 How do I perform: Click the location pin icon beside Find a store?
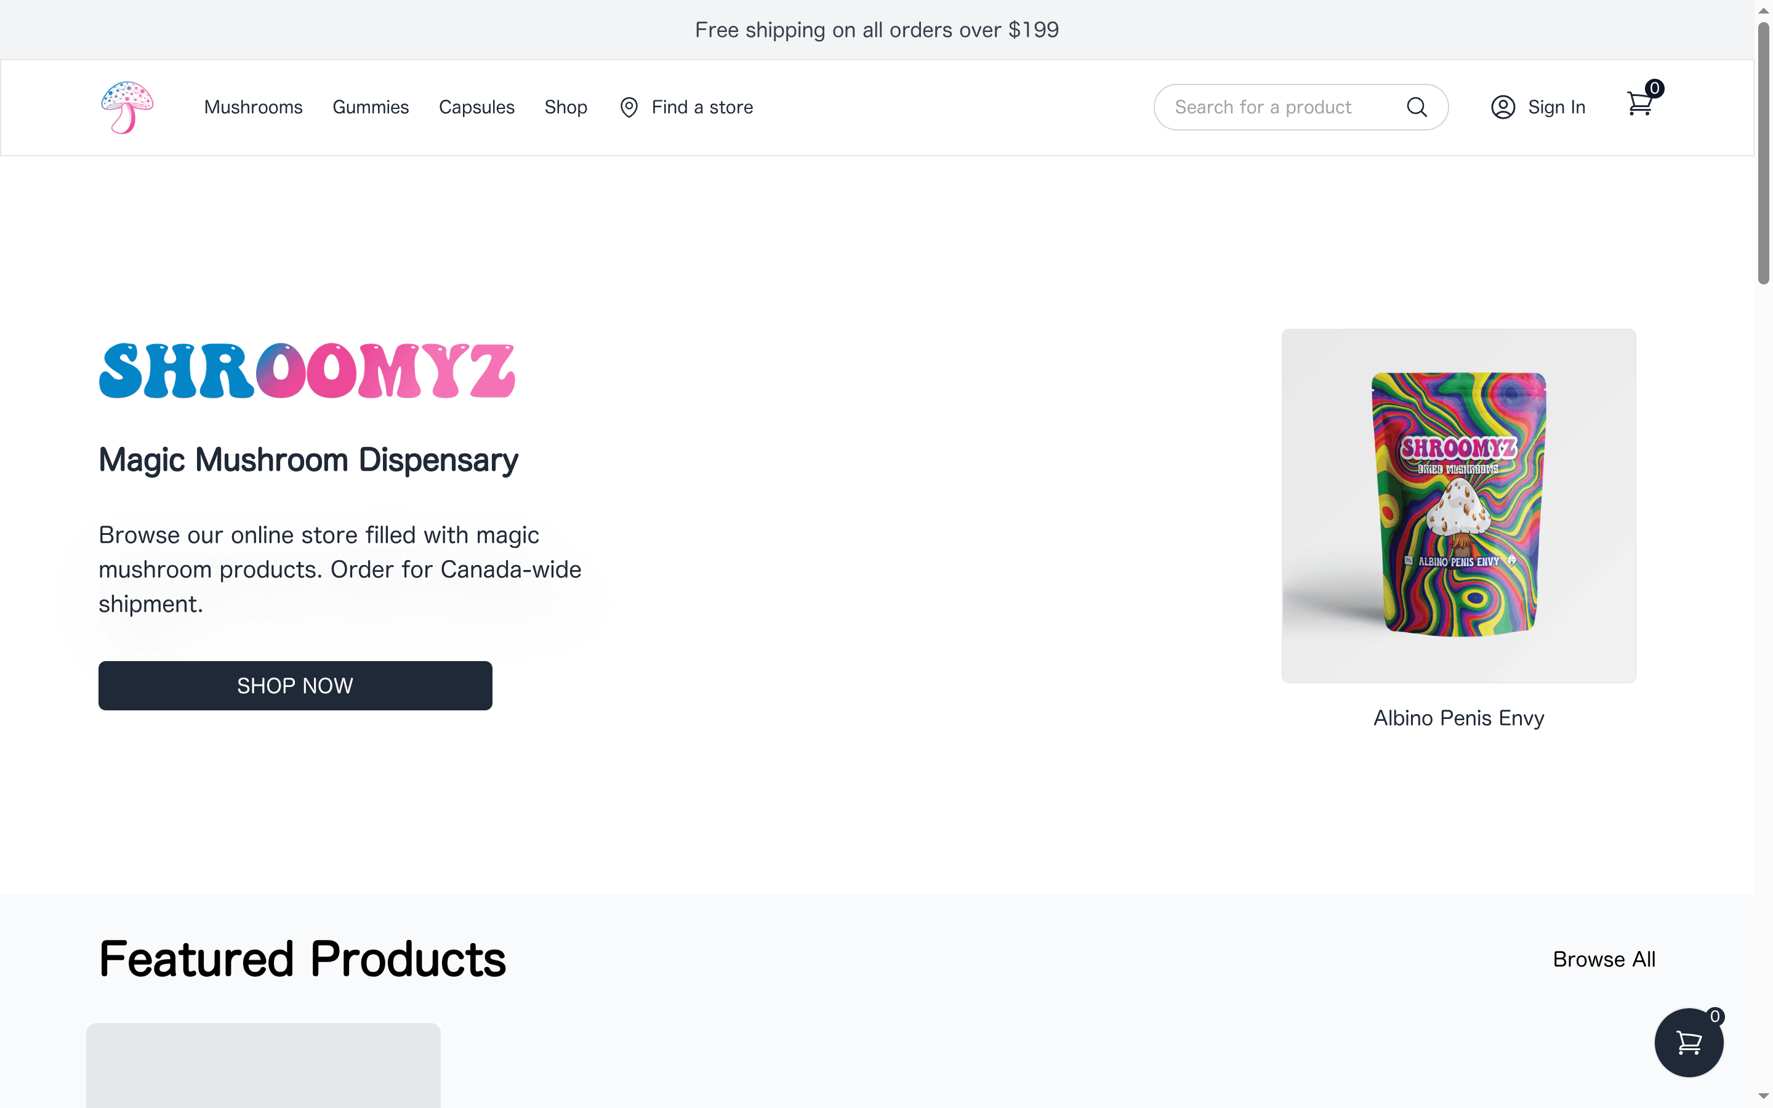[x=629, y=107]
